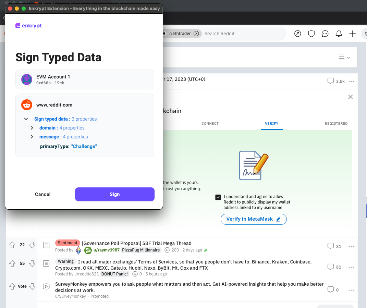This screenshot has width=367, height=308.
Task: Click the text post icon of SBF Trial thread
Action: [x=46, y=245]
